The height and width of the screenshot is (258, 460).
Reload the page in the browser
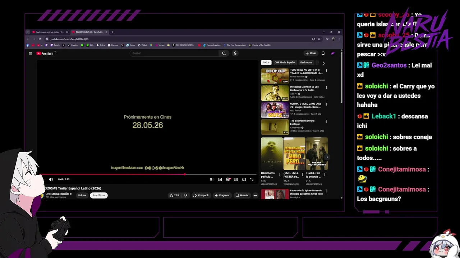40,39
